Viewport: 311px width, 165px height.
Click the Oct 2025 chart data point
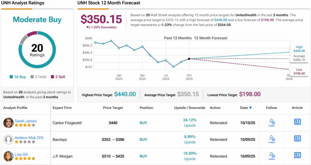189,59
